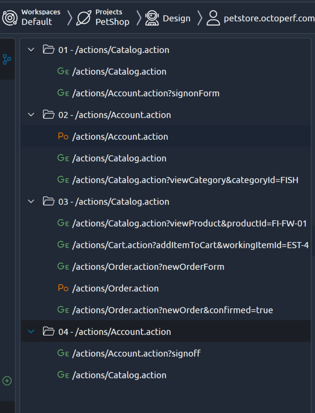This screenshot has width=315, height=413.
Task: Open petstore.octoperf.com virtual user link
Action: (269, 19)
